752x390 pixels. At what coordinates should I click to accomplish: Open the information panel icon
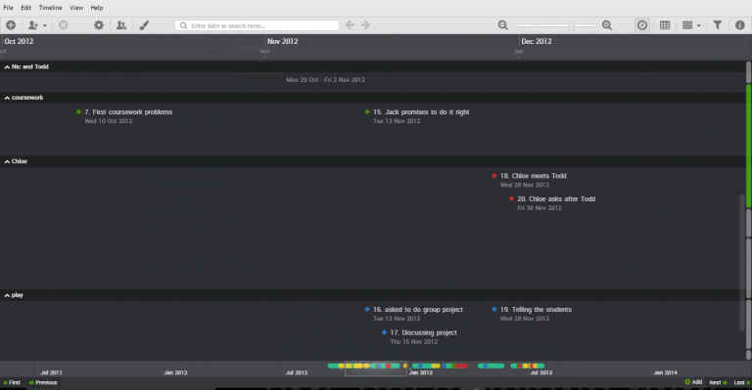(740, 25)
